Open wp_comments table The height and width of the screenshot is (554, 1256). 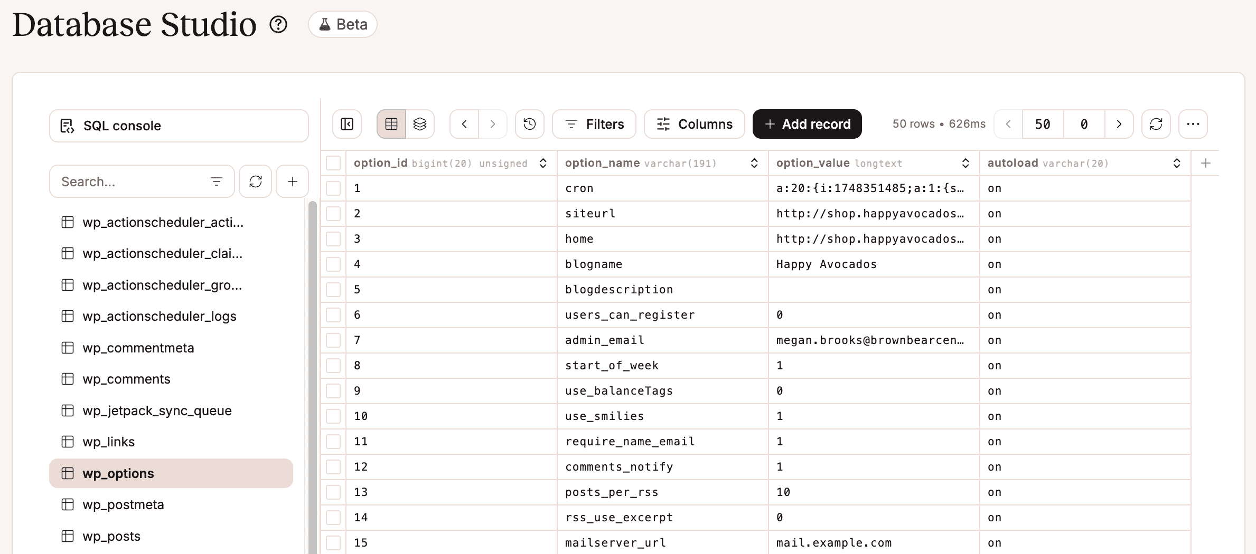point(171,379)
